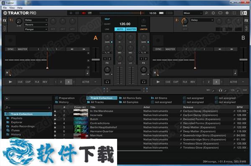251x166 pixels.
Task: Click the layout chat-bubble icon in header
Action: point(220,13)
